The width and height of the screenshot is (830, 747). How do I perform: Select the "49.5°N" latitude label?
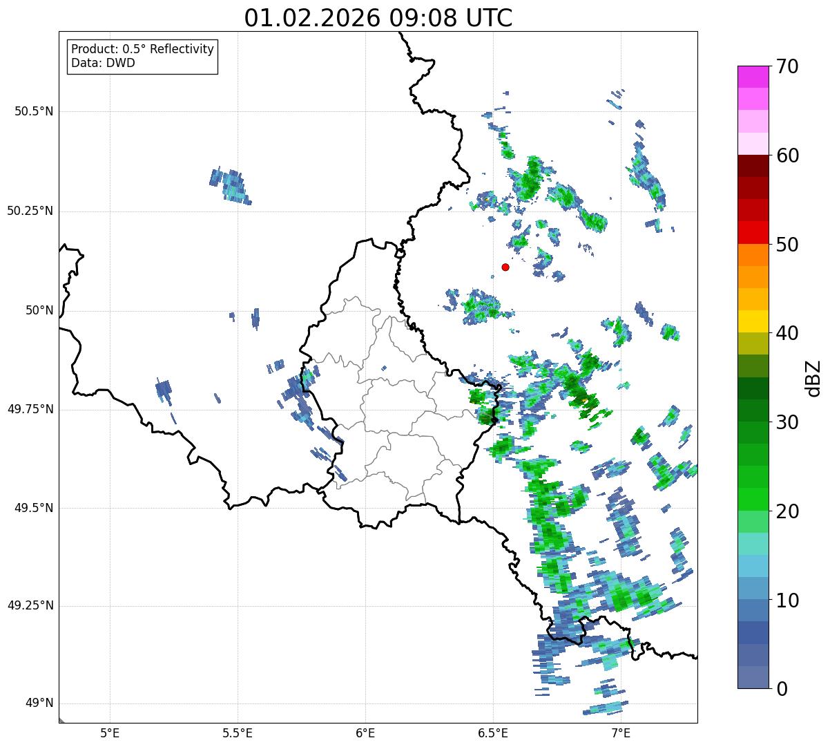pos(34,508)
